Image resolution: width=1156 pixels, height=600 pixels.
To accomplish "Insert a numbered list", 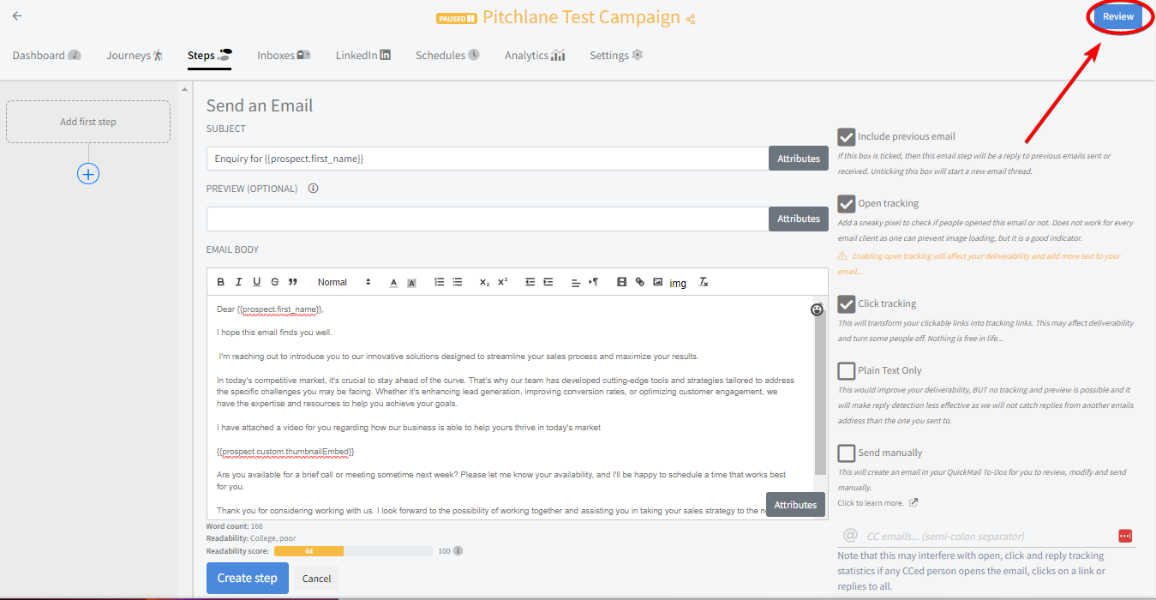I will [x=439, y=282].
